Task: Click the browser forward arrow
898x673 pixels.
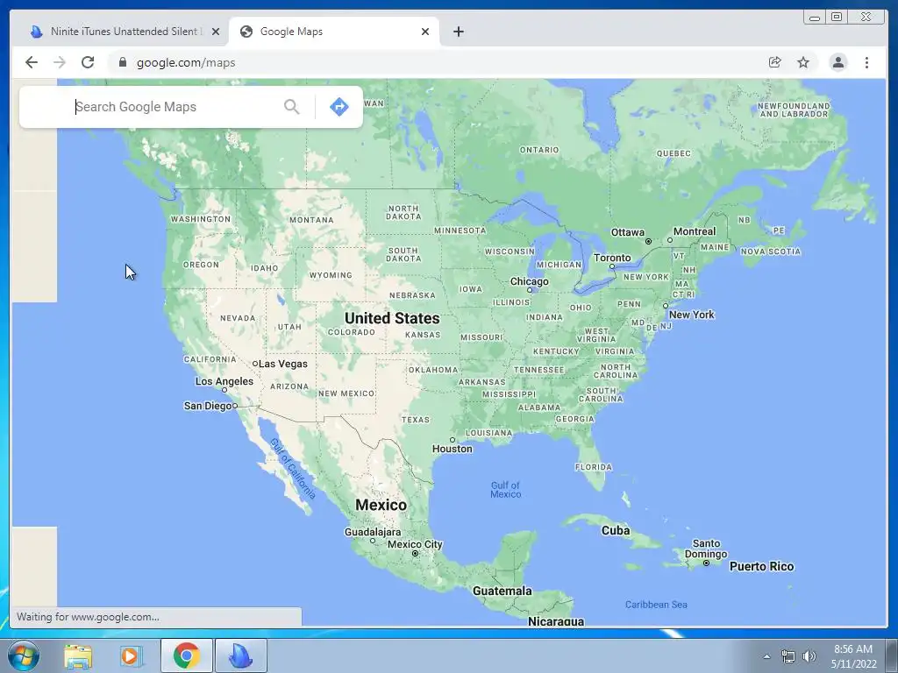Action: 60,62
